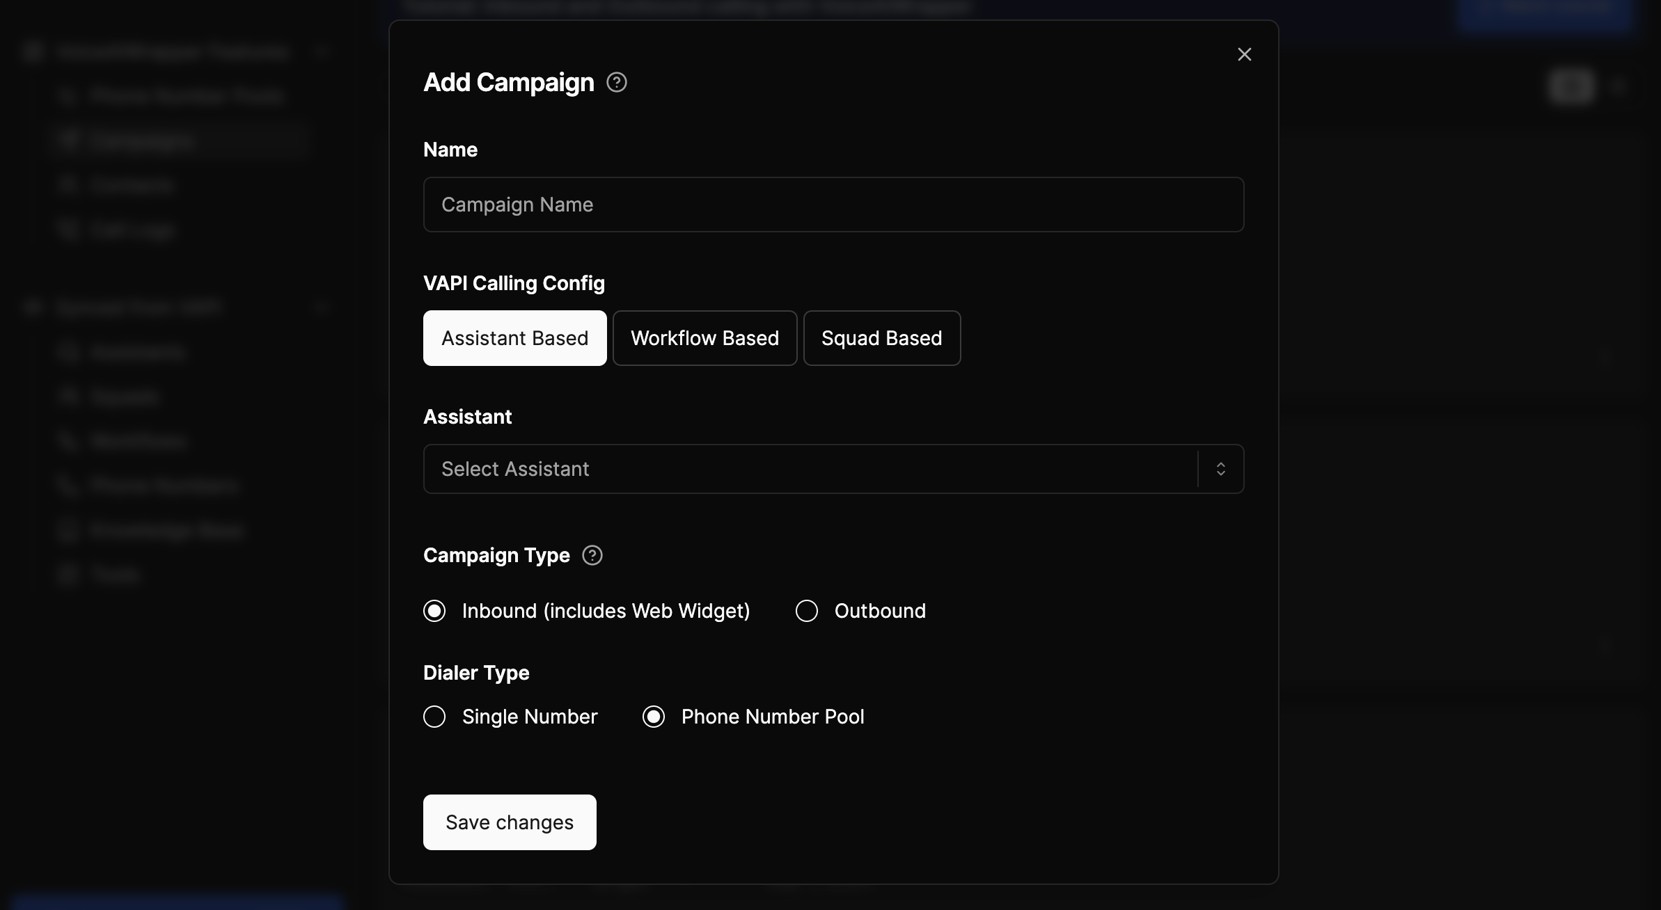Click Save changes button

pyautogui.click(x=510, y=822)
